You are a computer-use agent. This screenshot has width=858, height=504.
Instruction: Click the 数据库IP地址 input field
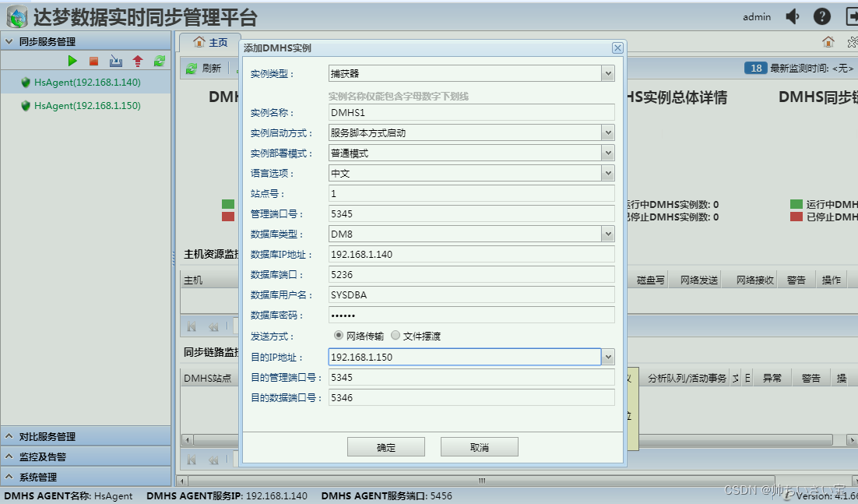pos(471,254)
